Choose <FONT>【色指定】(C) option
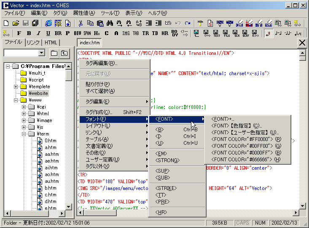 tap(248, 126)
